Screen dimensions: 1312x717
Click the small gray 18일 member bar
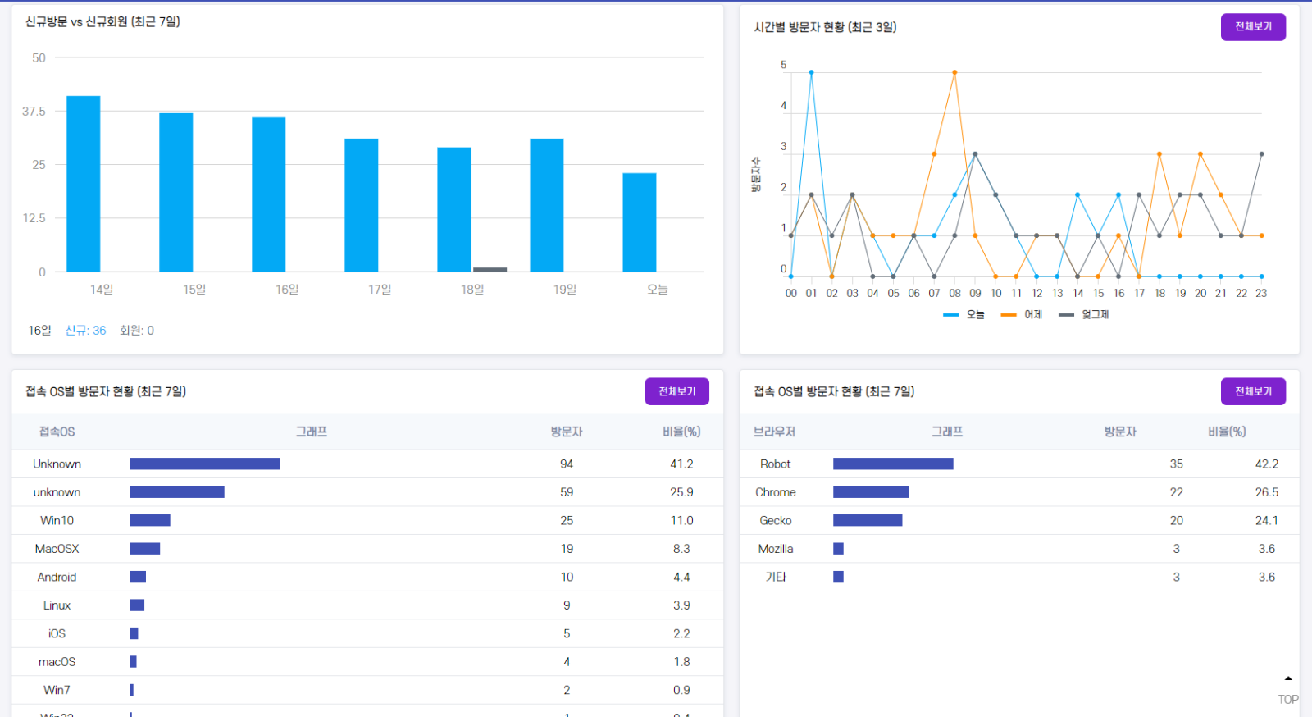coord(490,269)
